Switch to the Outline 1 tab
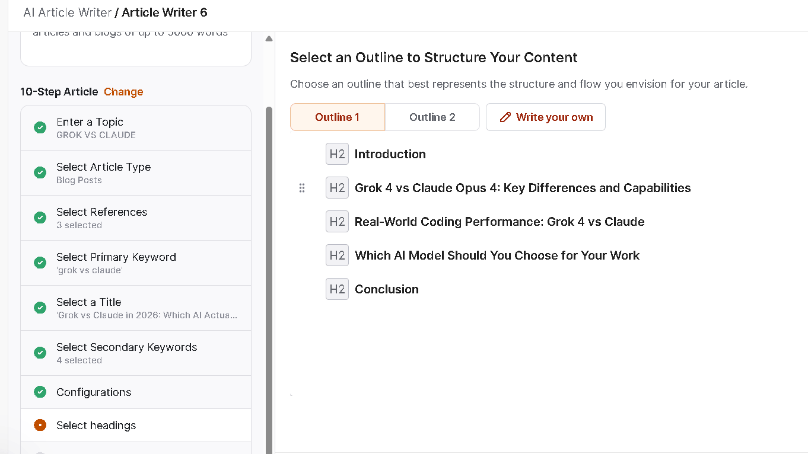The width and height of the screenshot is (808, 454). [338, 117]
